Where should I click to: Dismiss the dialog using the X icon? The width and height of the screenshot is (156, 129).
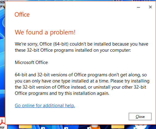(x=150, y=7)
